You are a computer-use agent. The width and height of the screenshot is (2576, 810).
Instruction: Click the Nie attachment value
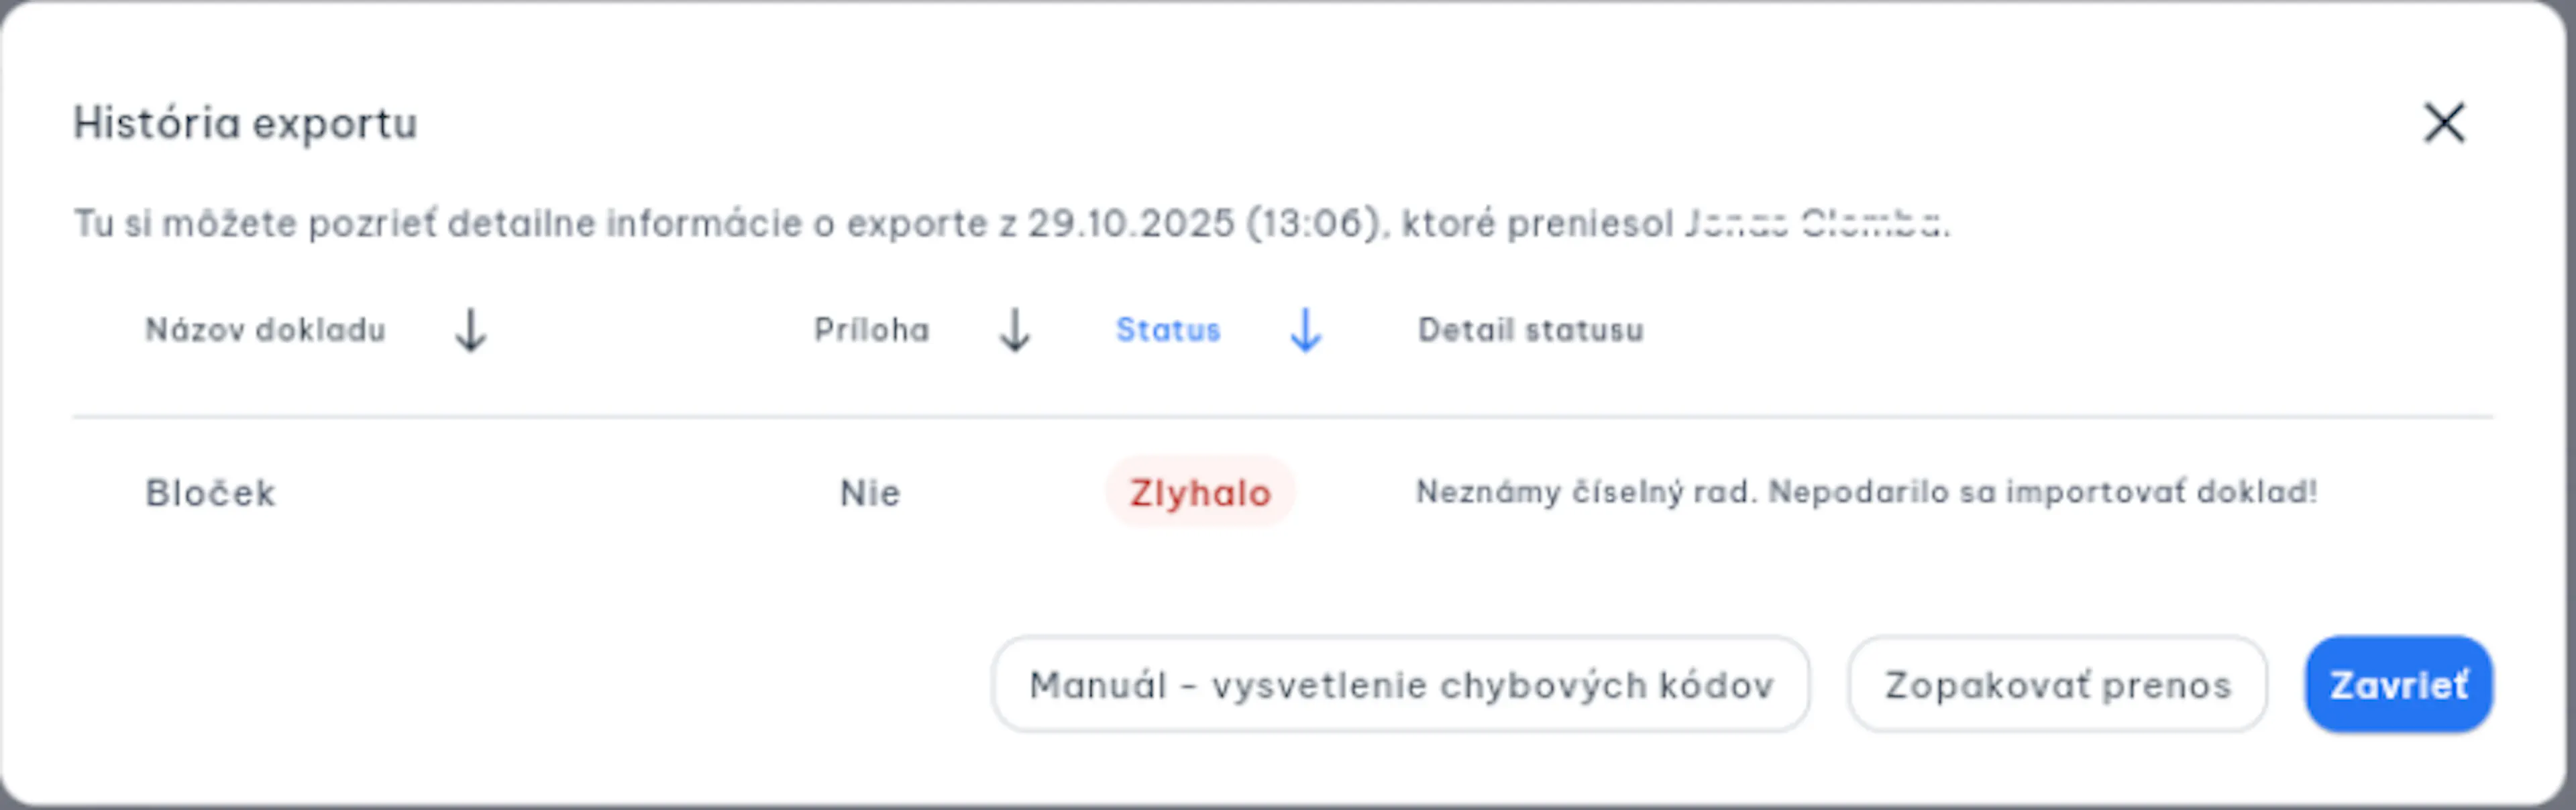pyautogui.click(x=870, y=493)
